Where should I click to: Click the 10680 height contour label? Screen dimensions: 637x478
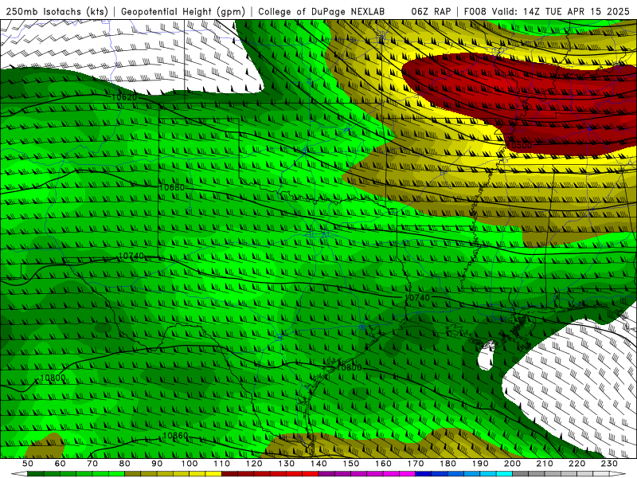[x=171, y=187]
